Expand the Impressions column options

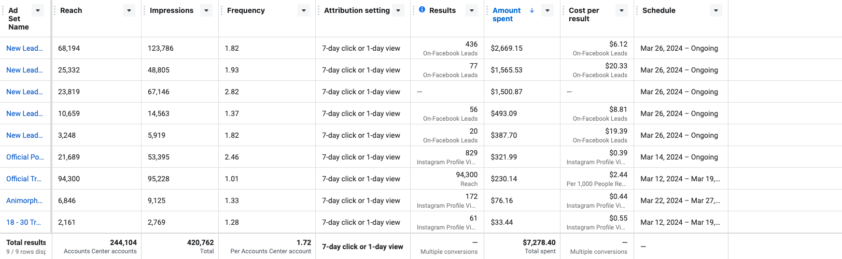click(206, 10)
